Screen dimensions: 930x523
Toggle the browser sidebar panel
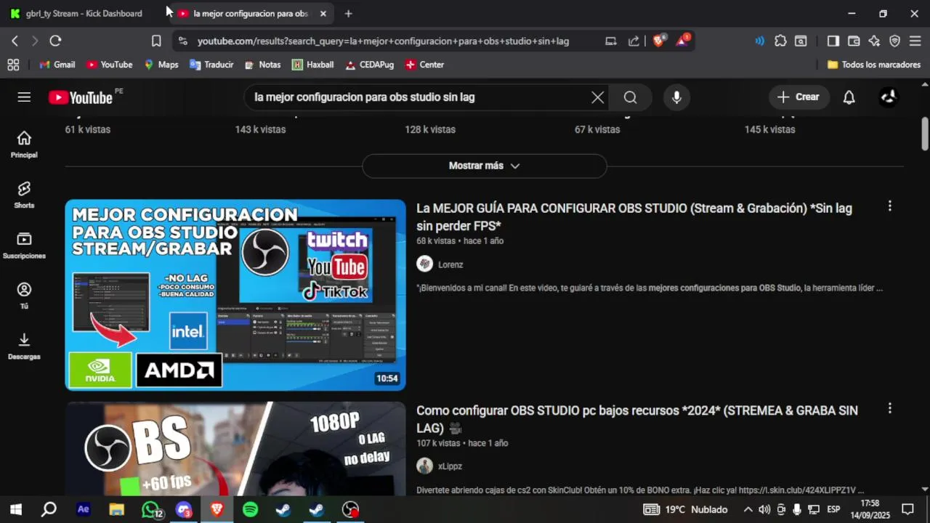[x=833, y=41]
